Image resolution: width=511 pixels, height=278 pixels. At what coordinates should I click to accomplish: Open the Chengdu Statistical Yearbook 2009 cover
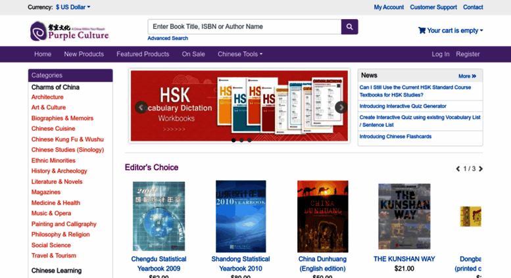click(158, 216)
